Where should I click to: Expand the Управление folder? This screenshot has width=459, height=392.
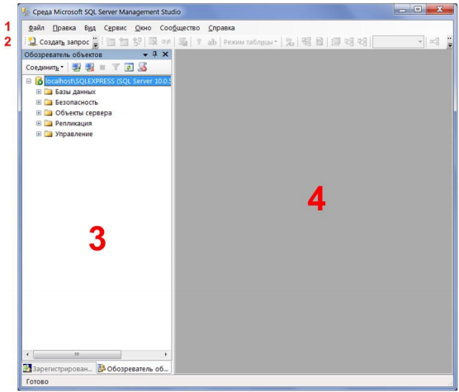[x=38, y=134]
